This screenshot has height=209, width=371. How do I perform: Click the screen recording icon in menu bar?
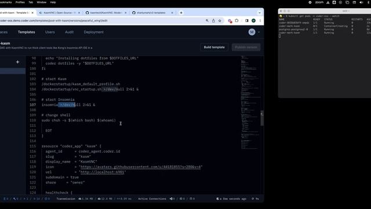310,2
